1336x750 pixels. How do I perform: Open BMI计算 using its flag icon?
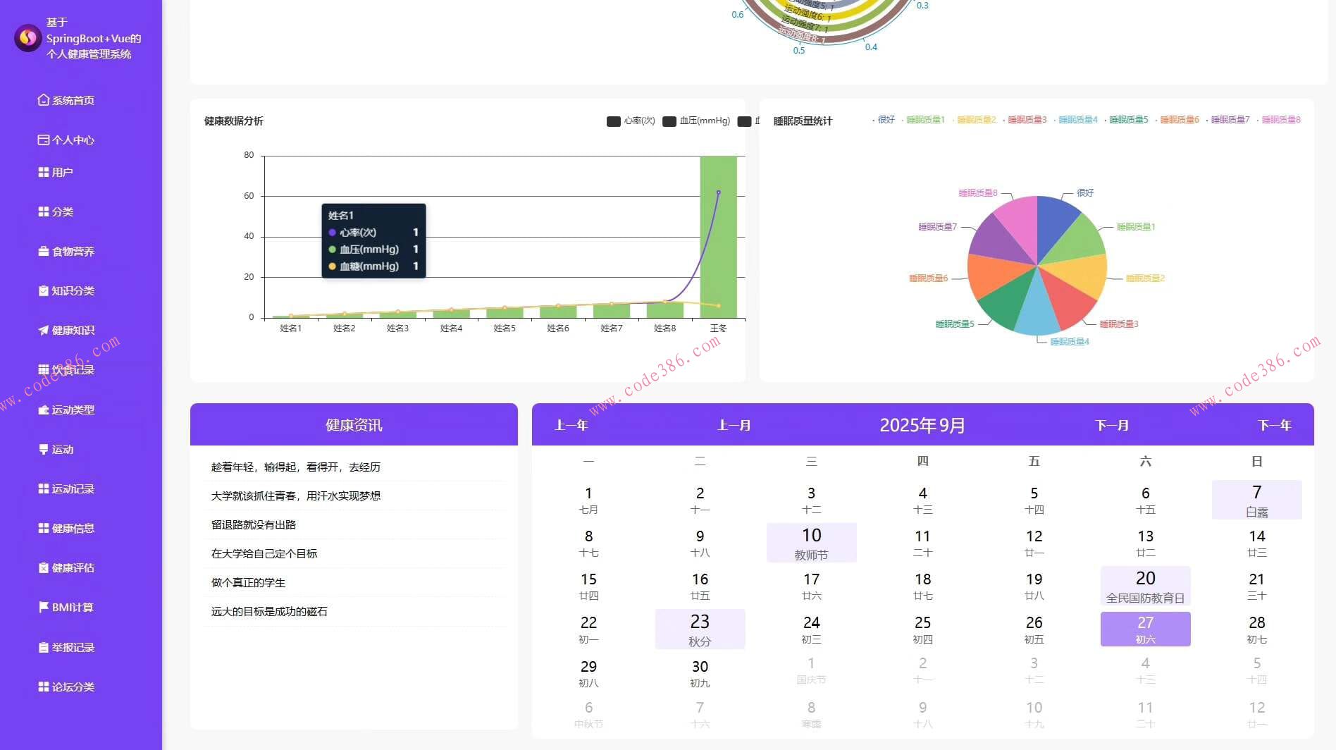point(44,607)
